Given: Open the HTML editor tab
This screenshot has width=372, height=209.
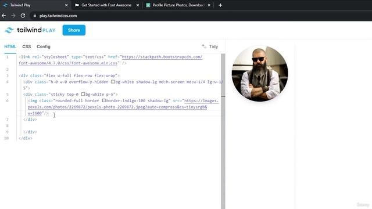Looking at the screenshot, I should click(10, 46).
